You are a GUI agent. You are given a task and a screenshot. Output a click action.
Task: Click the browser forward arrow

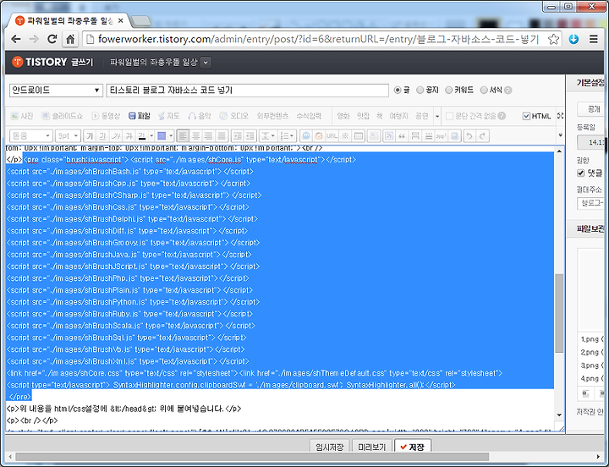34,39
